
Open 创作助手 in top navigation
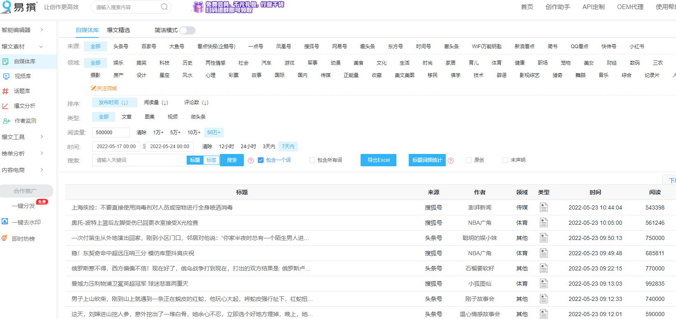point(558,7)
